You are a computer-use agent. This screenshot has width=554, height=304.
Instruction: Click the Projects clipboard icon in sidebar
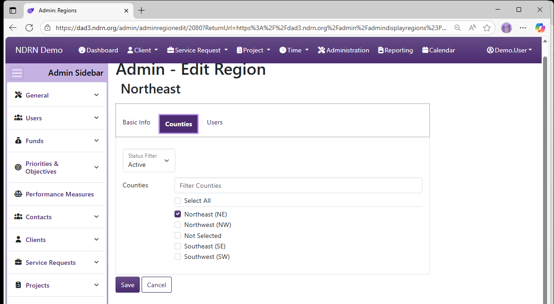pyautogui.click(x=18, y=285)
